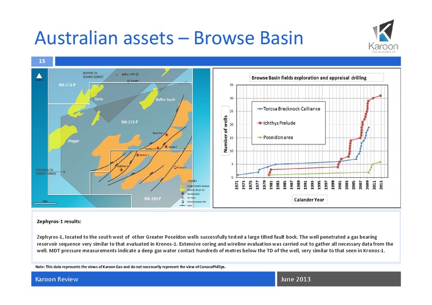Click the 'Zephyros-1 results:' heading
The height and width of the screenshot is (305, 432).
coord(59,221)
